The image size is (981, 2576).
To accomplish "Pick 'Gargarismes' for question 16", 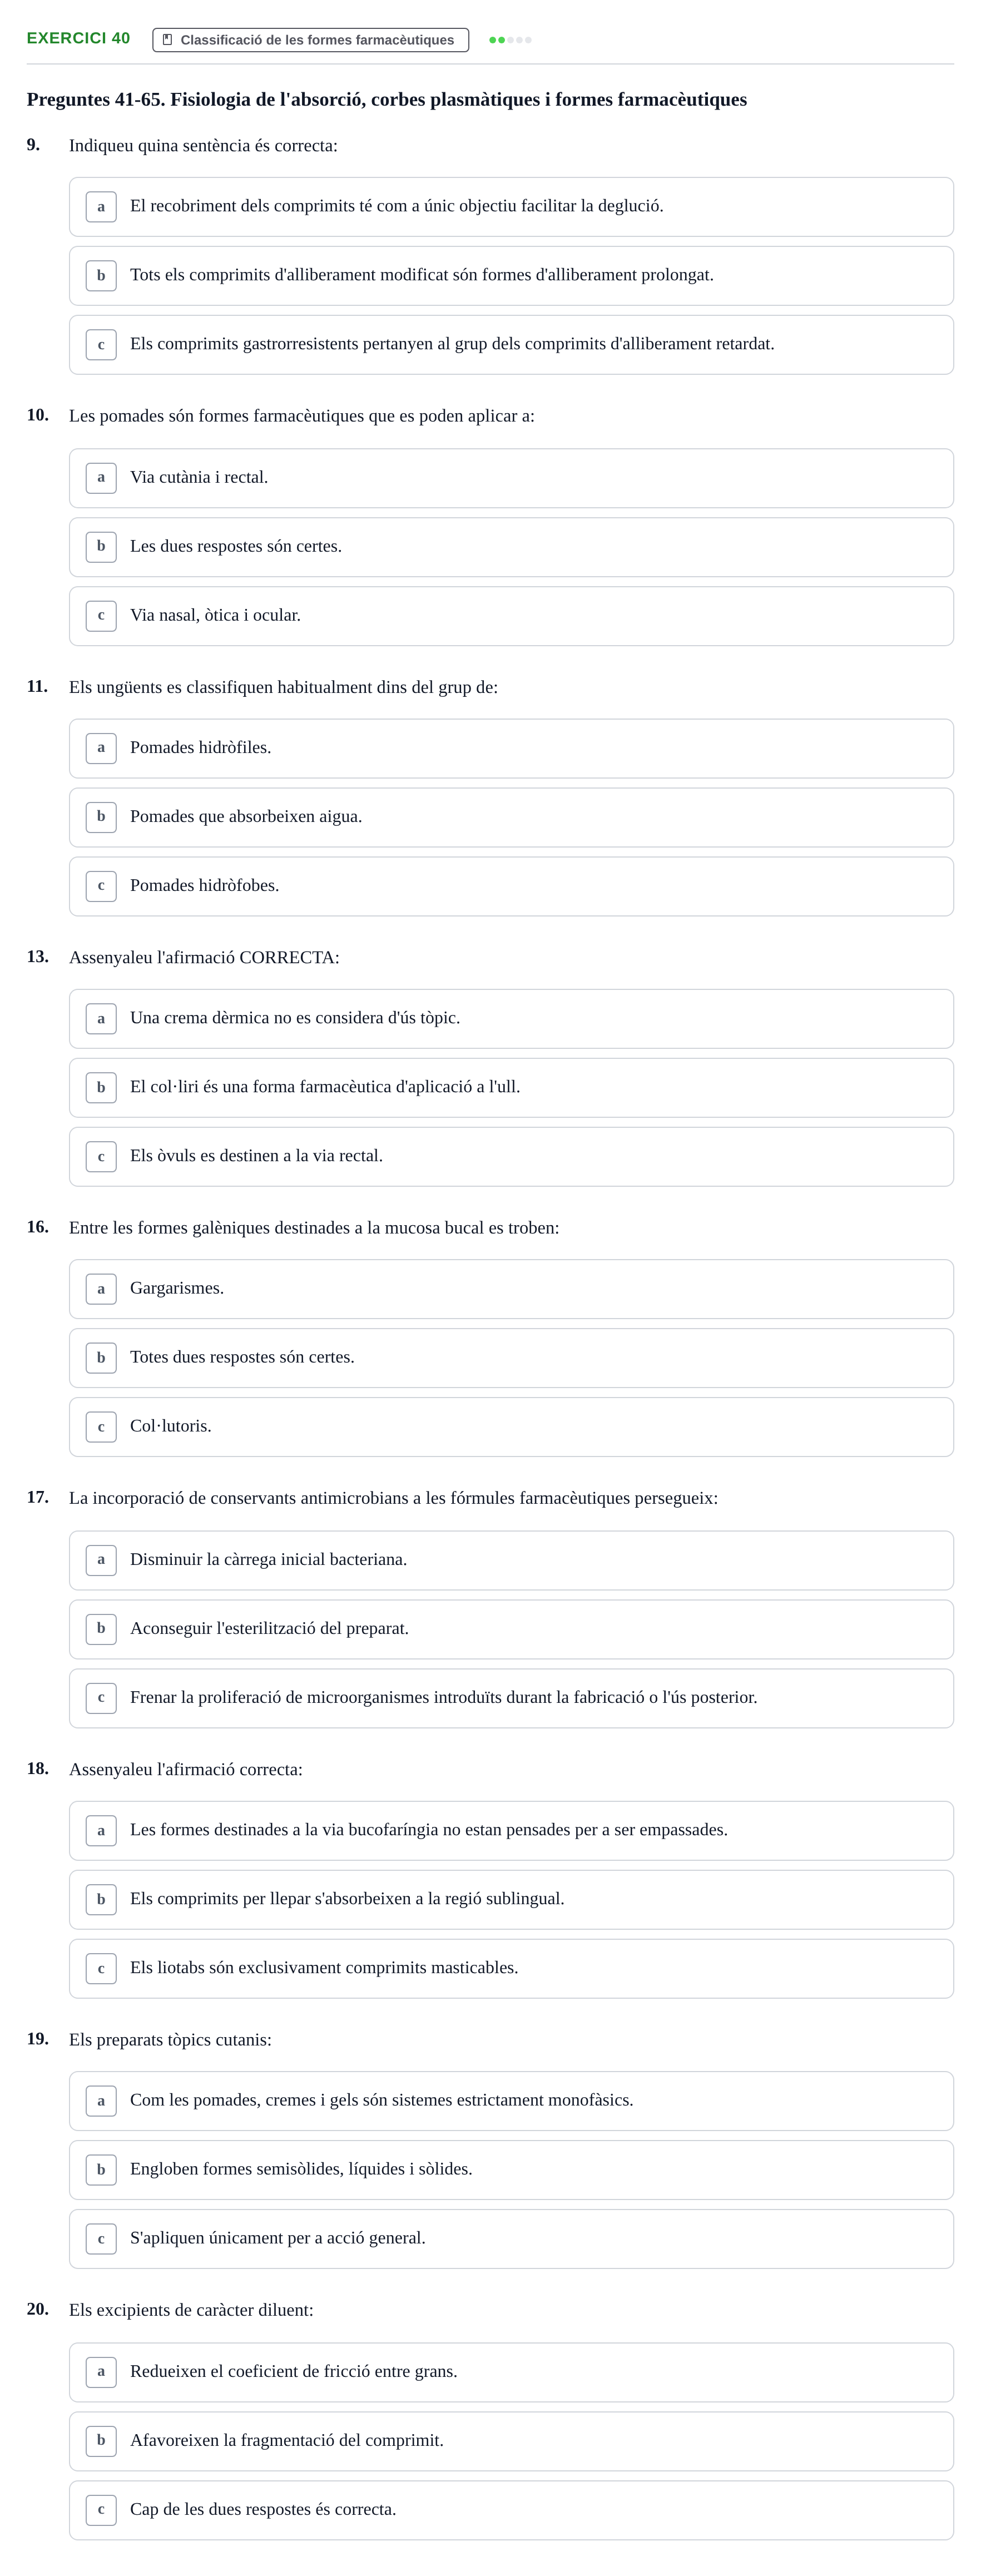I will (511, 1289).
